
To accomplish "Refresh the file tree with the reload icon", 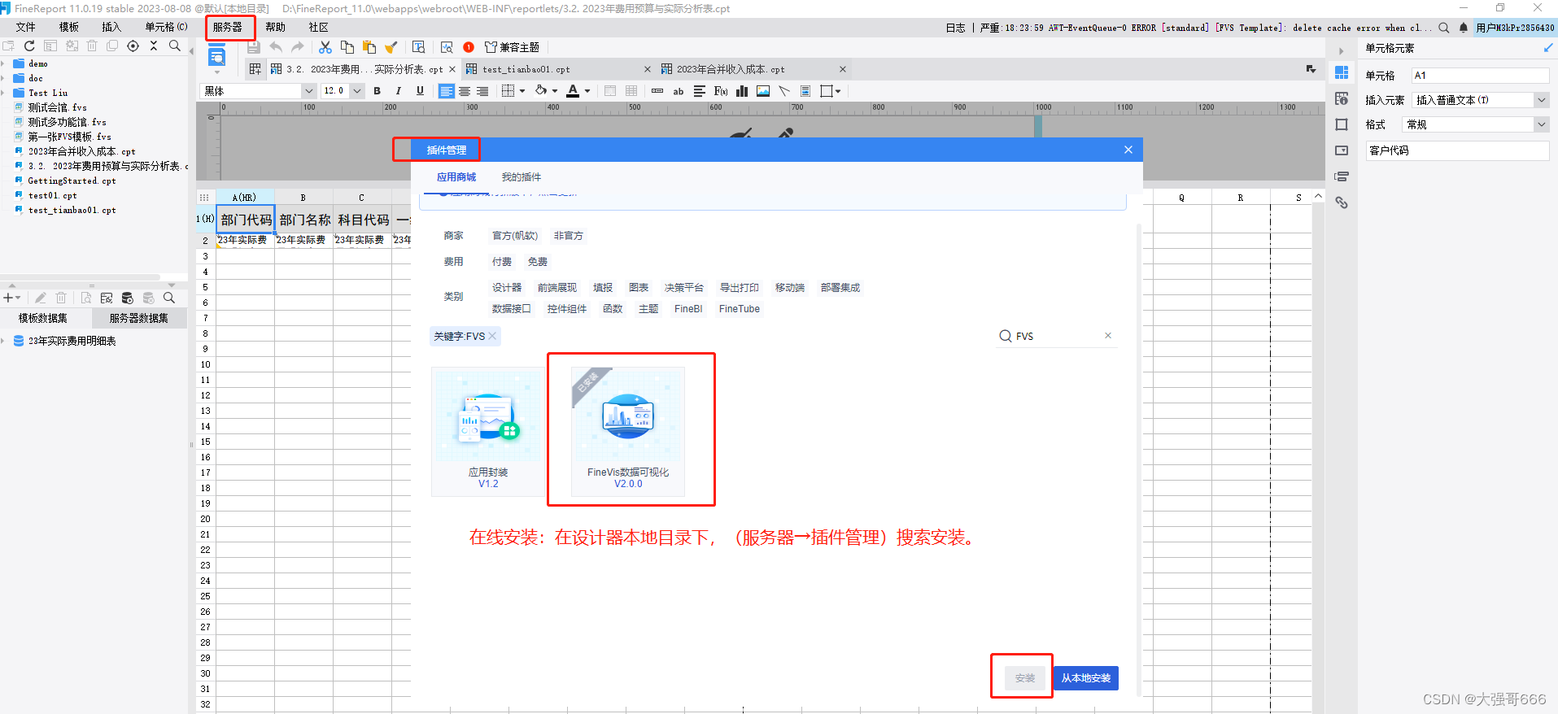I will coord(29,46).
